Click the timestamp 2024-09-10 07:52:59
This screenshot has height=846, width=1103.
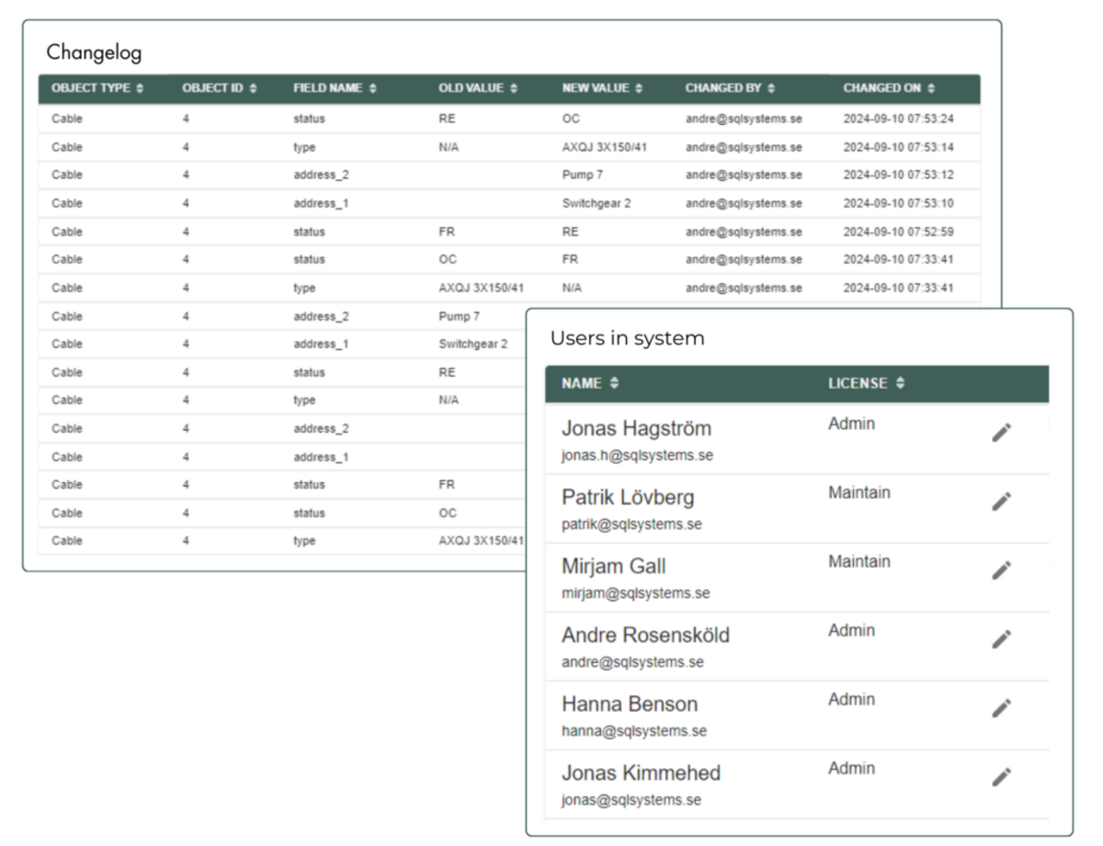898,231
